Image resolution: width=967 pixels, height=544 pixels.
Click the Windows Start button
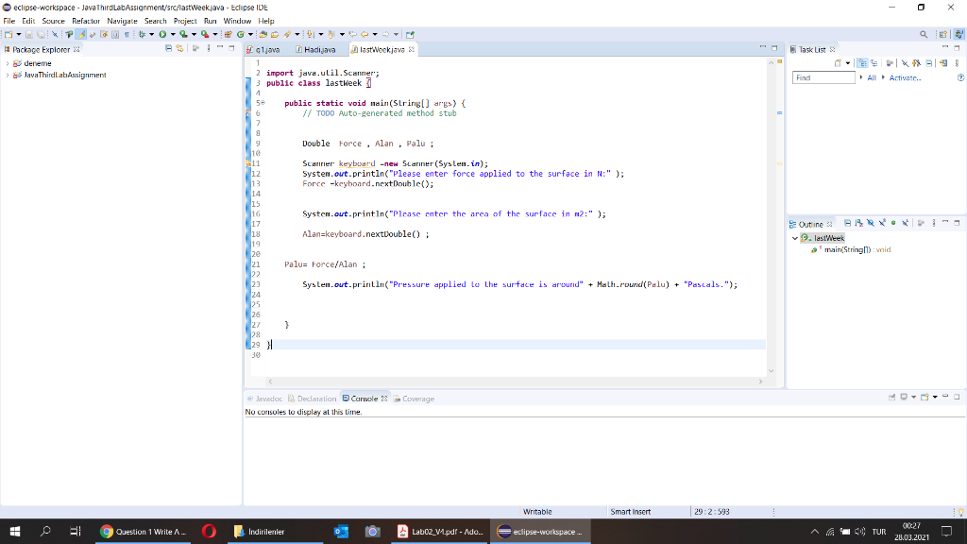15,531
